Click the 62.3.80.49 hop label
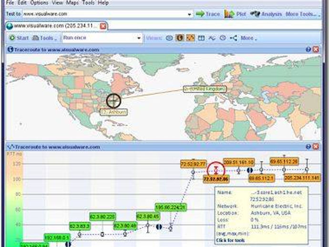 pos(125,226)
